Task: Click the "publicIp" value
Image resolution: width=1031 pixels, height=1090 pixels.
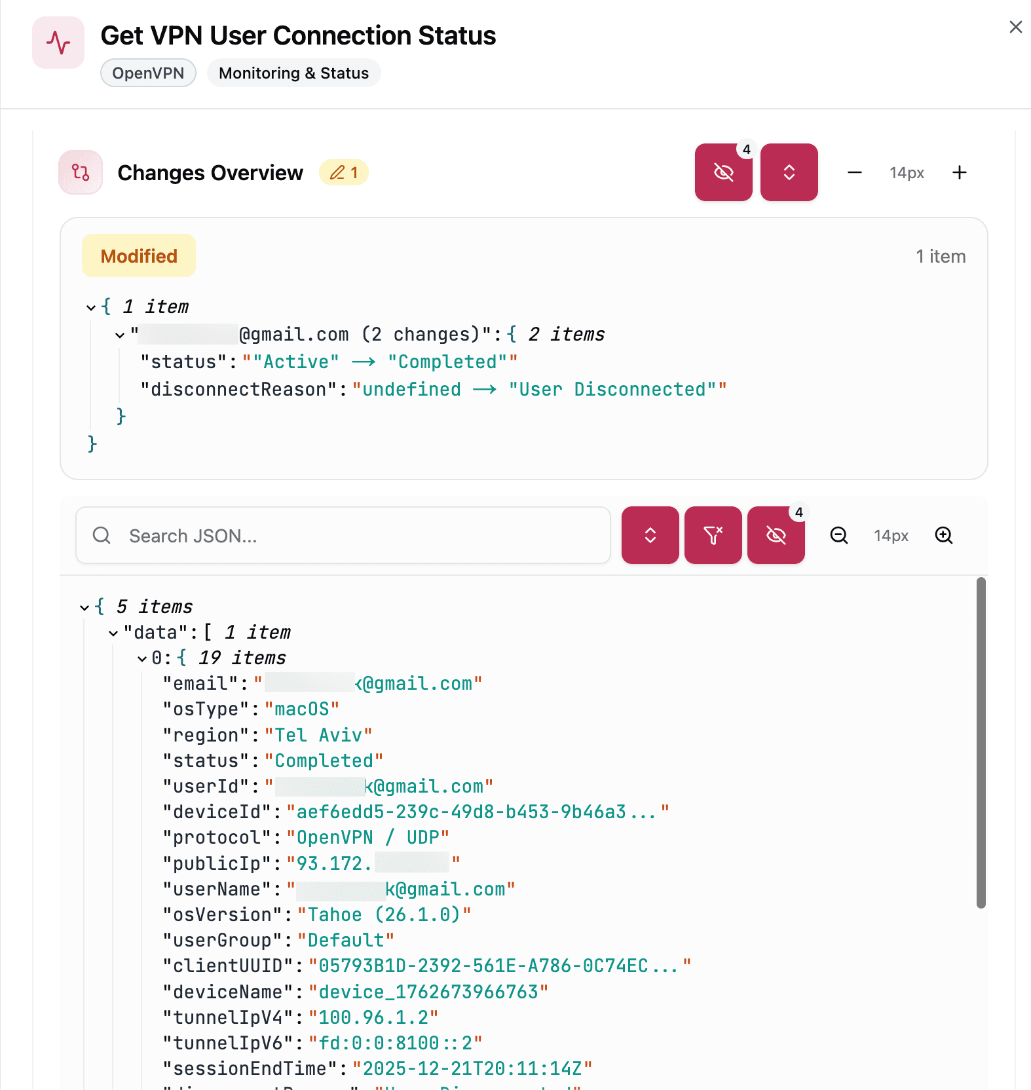Action: [373, 863]
